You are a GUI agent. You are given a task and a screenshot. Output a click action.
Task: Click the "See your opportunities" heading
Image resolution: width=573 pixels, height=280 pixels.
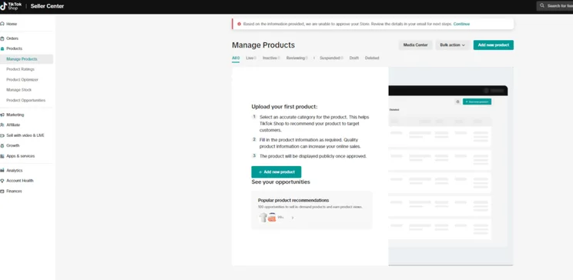280,182
